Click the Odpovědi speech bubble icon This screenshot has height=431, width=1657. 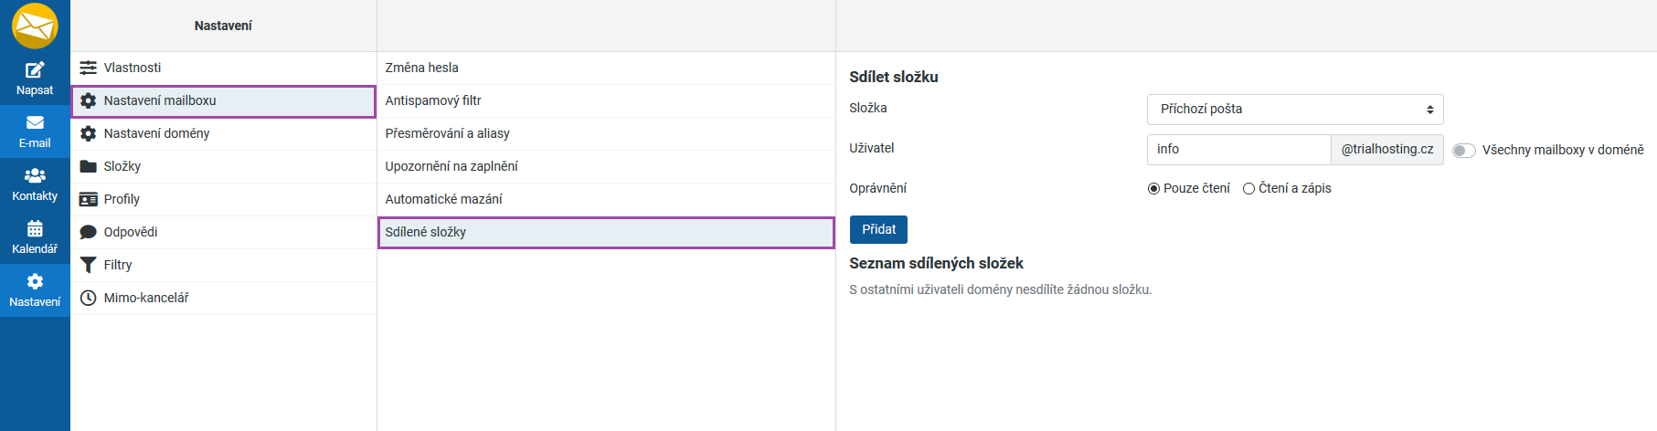(x=88, y=232)
